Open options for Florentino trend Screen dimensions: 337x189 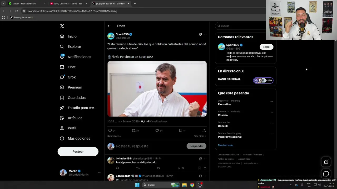click(272, 101)
